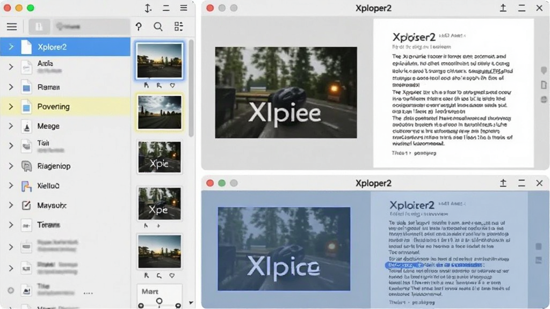Viewport: 550px width, 309px height.
Task: Click the small plus icon under the Xpe thumbnail
Action: 158,226
